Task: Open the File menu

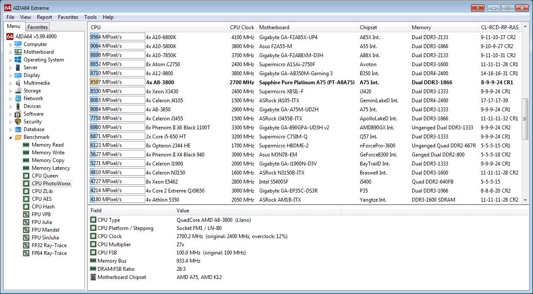Action: pyautogui.click(x=10, y=17)
